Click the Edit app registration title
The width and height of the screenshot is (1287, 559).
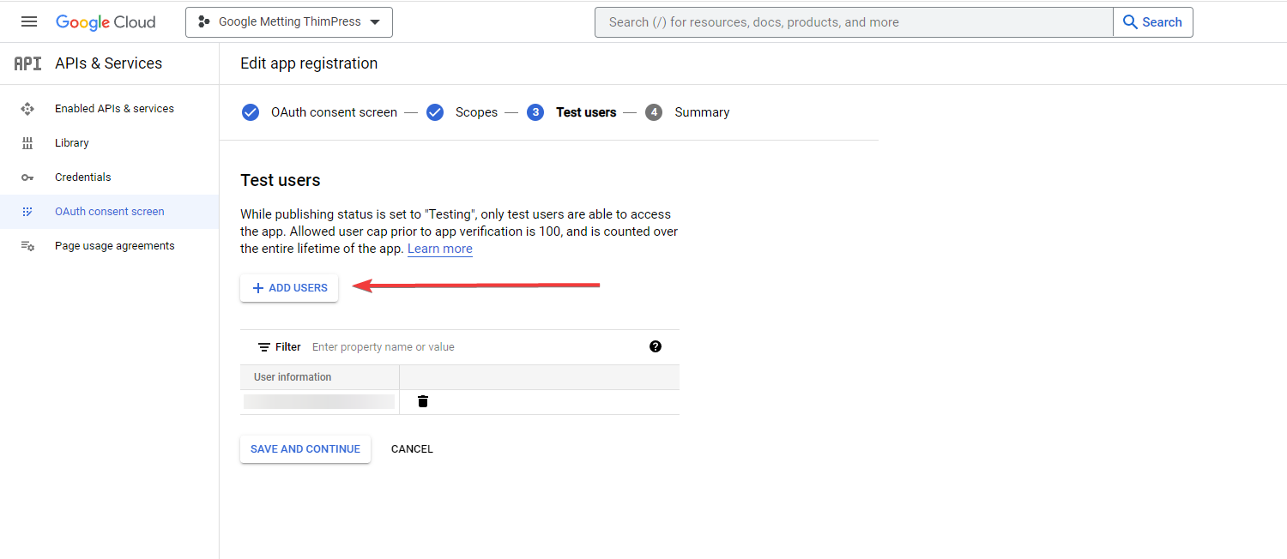coord(309,63)
